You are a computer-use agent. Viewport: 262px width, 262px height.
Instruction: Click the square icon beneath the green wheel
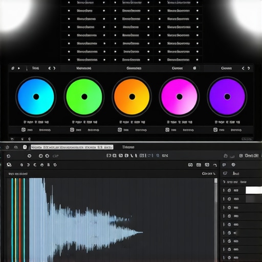72,130
